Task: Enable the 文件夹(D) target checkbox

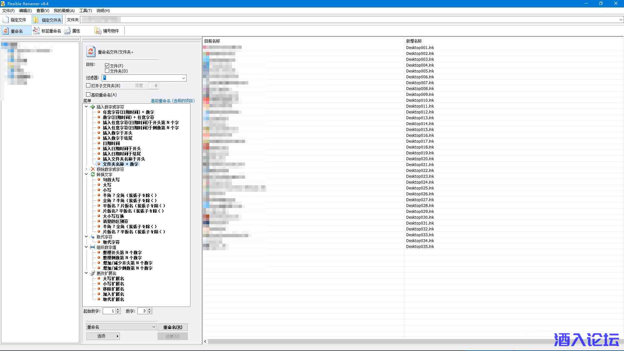Action: click(x=107, y=71)
